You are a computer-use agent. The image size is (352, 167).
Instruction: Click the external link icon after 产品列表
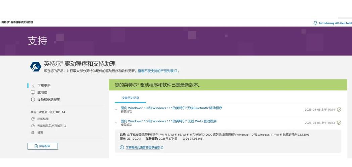pos(176,71)
